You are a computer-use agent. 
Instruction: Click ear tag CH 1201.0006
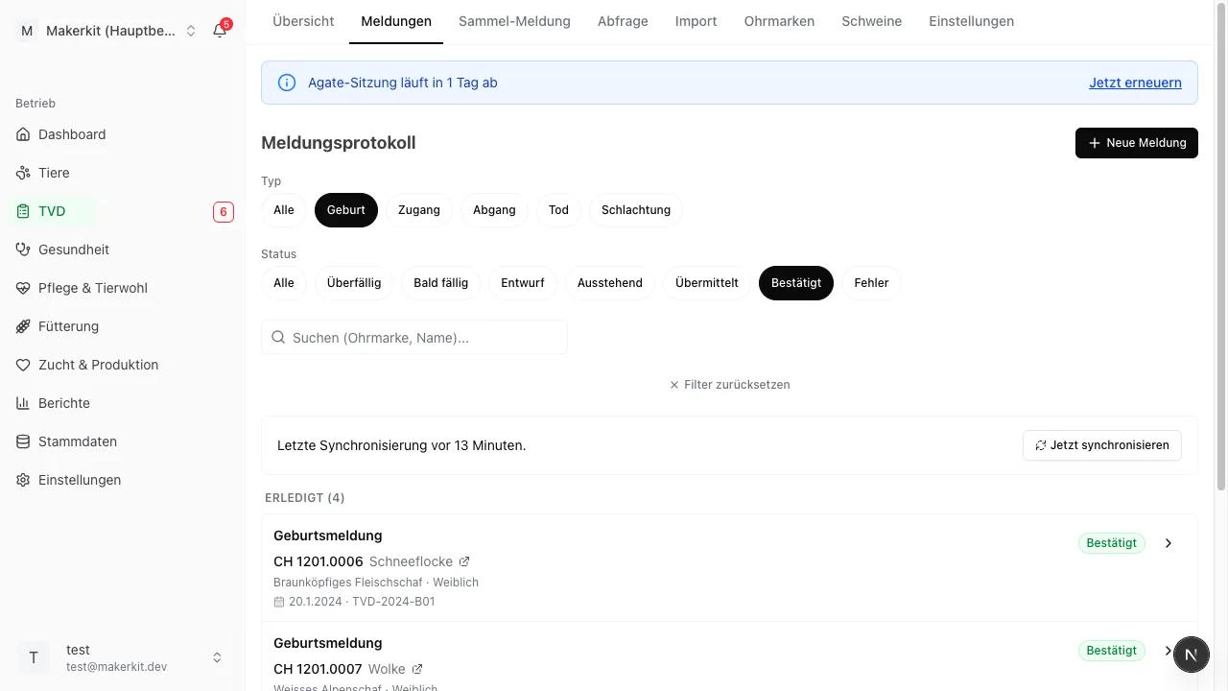click(319, 561)
